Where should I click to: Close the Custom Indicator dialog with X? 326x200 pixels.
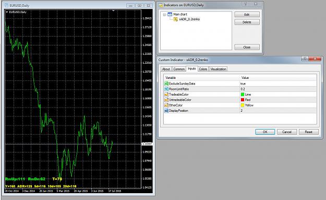click(315, 58)
